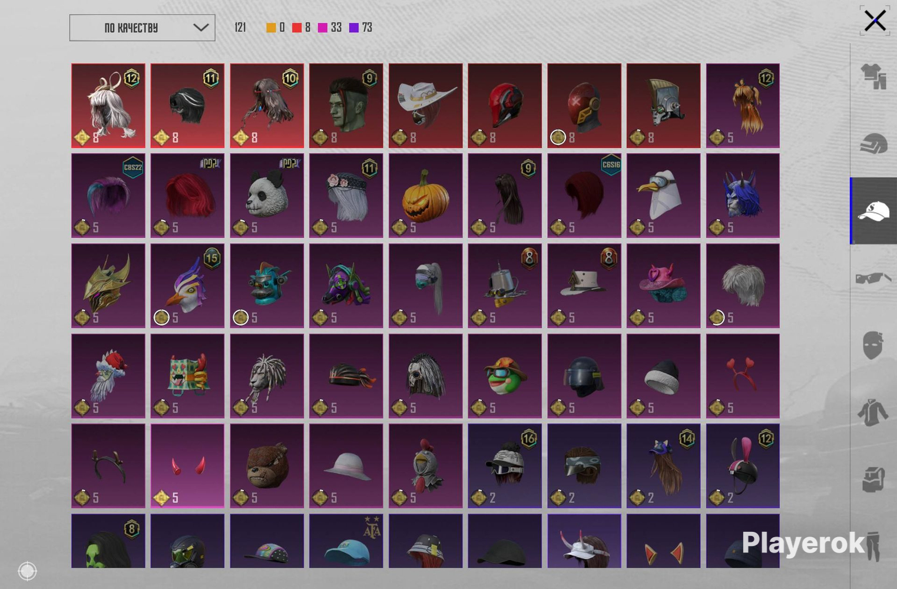
Task: Select the grey ponytail with visor
Action: 426,286
